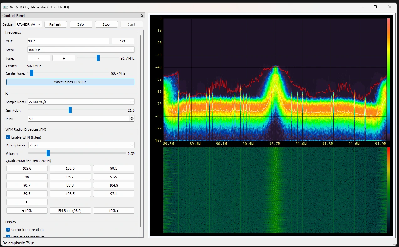The height and width of the screenshot is (247, 399).
Task: Open the Sample Rate dropdown
Action: [81, 102]
